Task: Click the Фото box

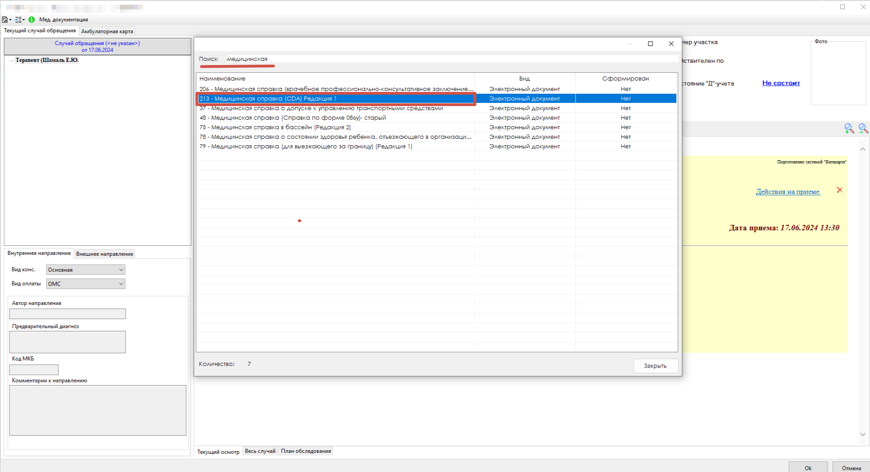Action: coord(838,73)
